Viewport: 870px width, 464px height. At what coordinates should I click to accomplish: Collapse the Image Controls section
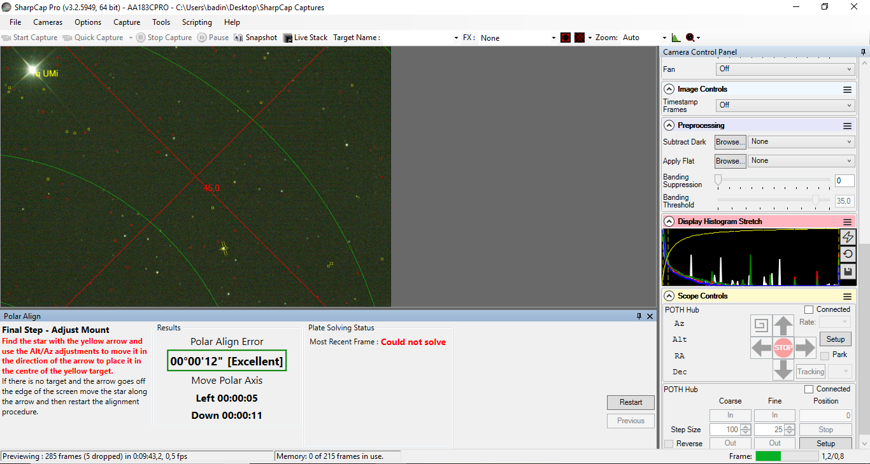669,89
